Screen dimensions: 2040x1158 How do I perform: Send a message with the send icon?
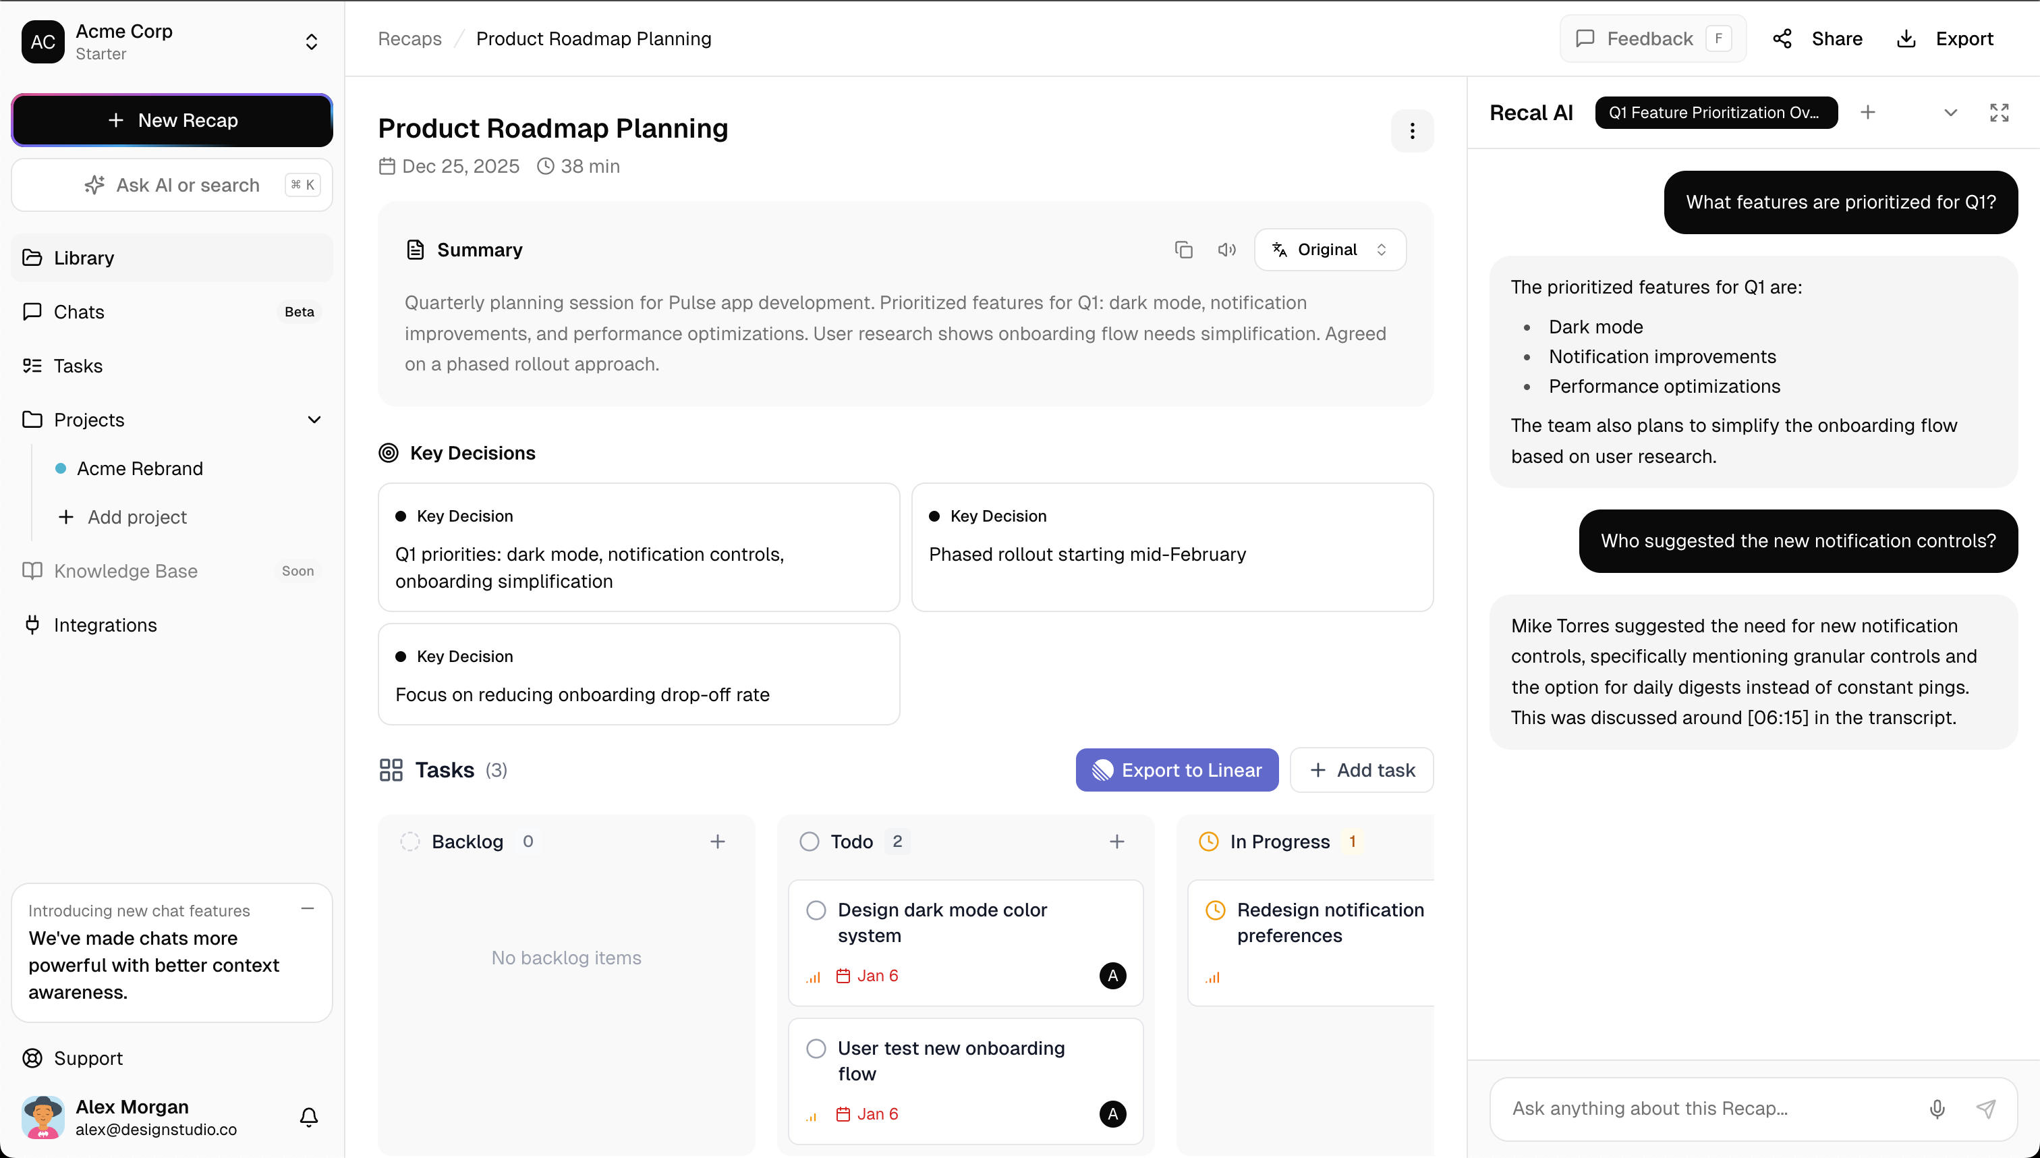click(x=1986, y=1108)
